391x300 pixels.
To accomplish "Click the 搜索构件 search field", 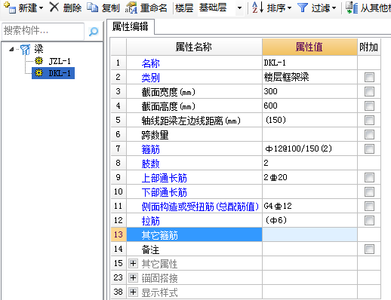I will pos(43,31).
